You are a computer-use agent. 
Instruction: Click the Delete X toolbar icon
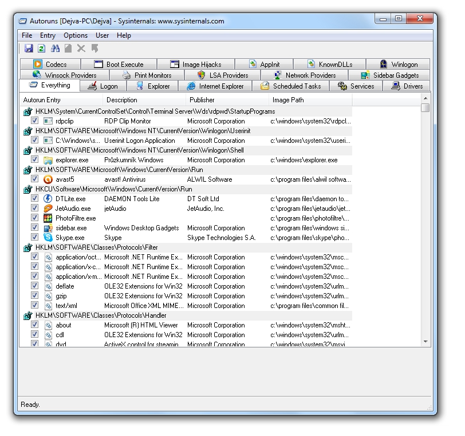coord(81,49)
